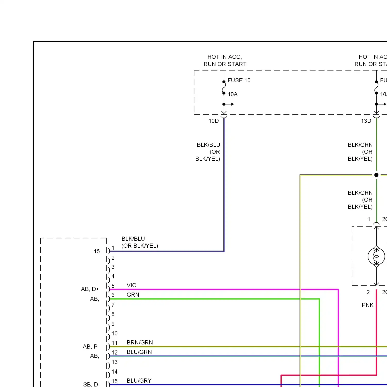Select the "PNK" wire label
The image size is (387, 387).
(x=368, y=305)
